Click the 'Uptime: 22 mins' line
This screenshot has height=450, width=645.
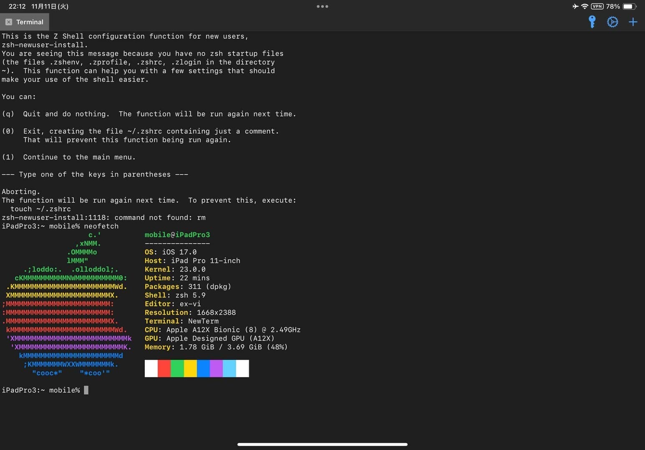(x=177, y=278)
